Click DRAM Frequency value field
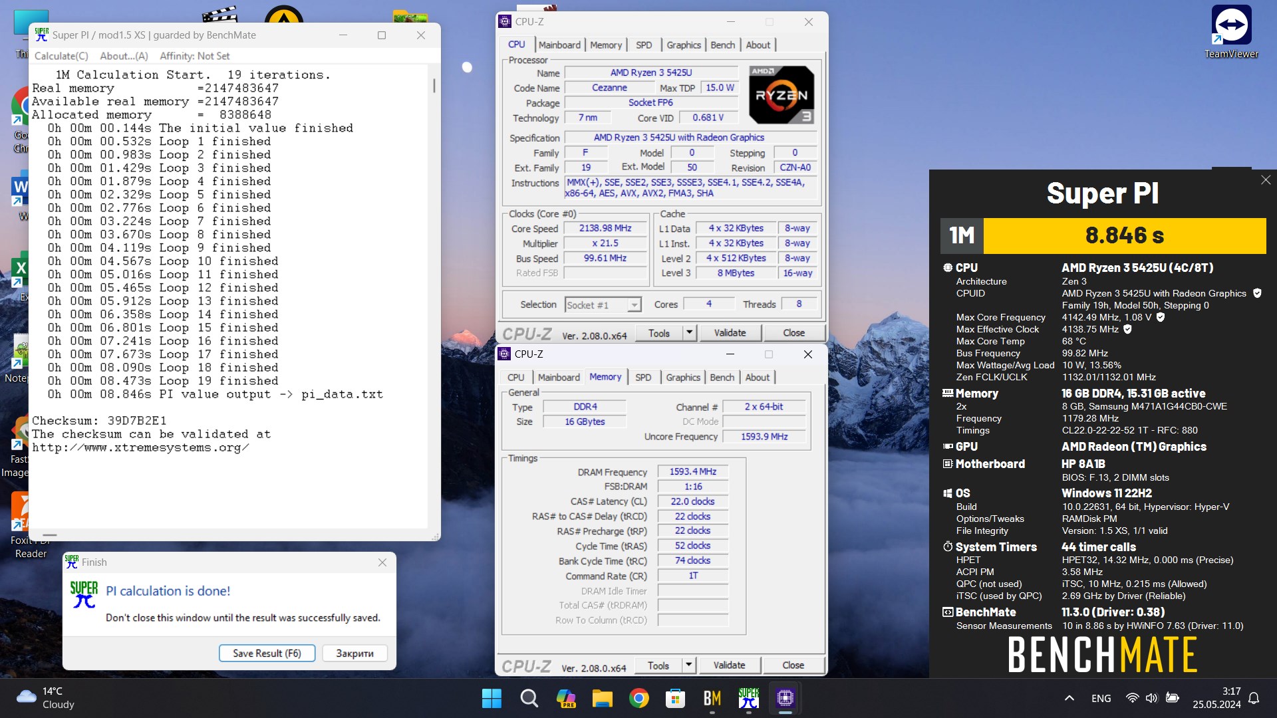The width and height of the screenshot is (1277, 718). pos(692,471)
